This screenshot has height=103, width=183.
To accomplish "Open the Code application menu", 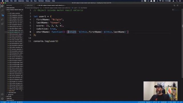I will point(7,1).
